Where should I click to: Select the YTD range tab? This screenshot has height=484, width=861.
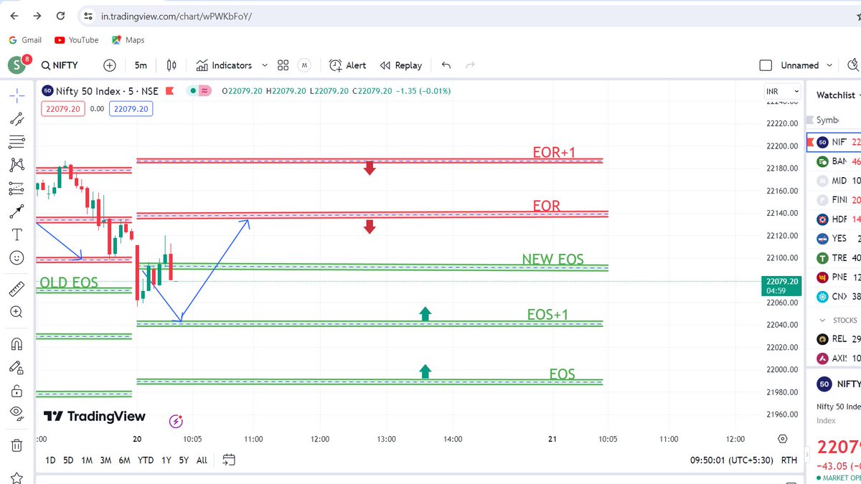pos(146,460)
